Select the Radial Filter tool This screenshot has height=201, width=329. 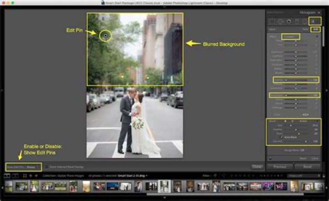pyautogui.click(x=305, y=21)
